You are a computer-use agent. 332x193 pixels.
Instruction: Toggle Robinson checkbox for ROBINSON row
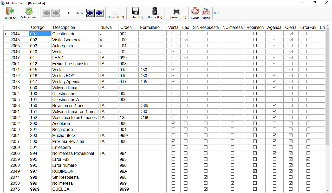pyautogui.click(x=255, y=171)
